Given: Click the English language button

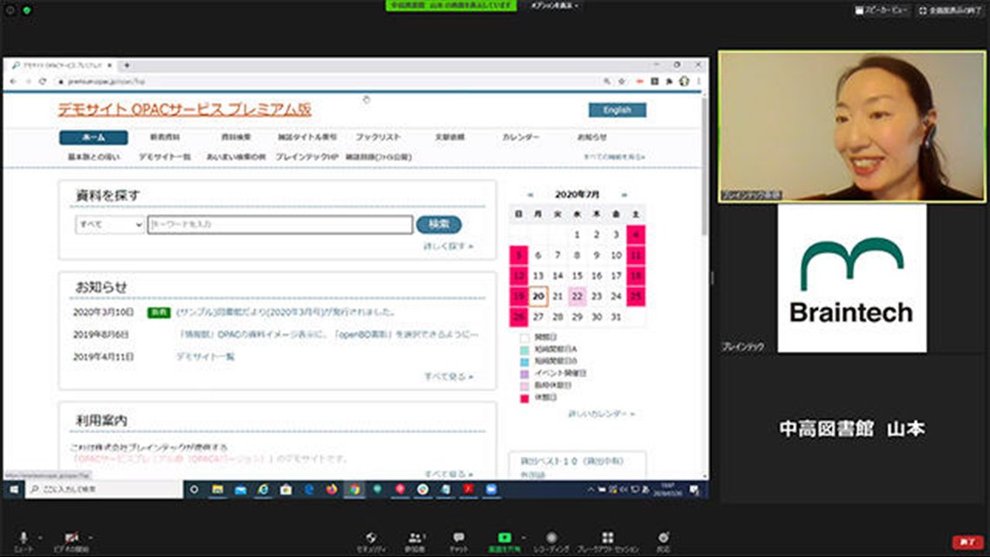Looking at the screenshot, I should point(617,110).
